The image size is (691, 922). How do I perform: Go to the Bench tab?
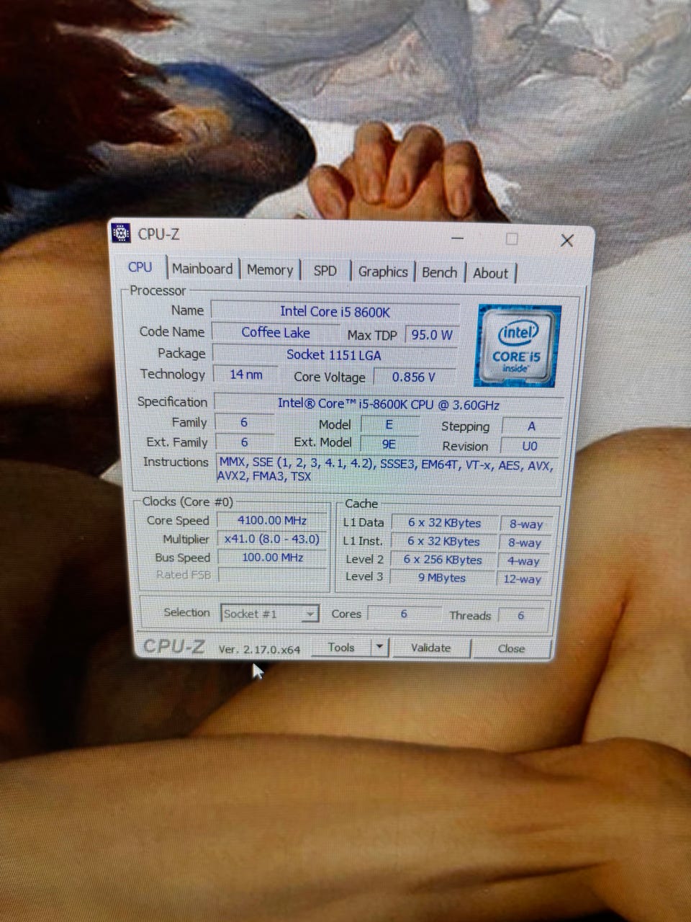(x=440, y=272)
